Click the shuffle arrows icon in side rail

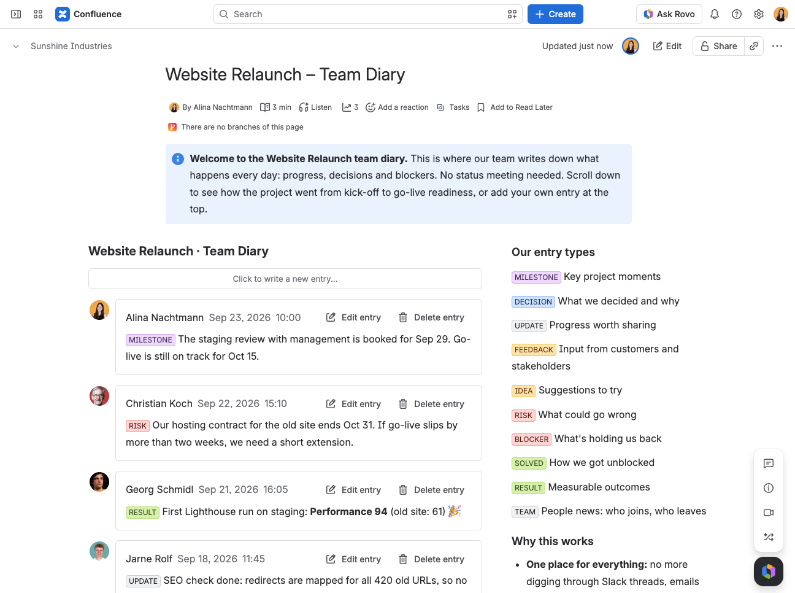769,537
